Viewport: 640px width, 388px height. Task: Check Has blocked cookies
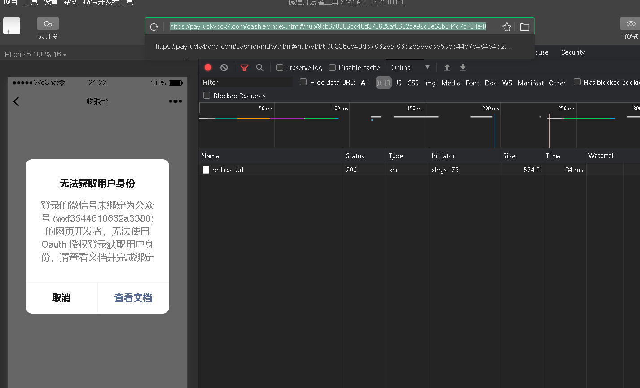pyautogui.click(x=577, y=82)
